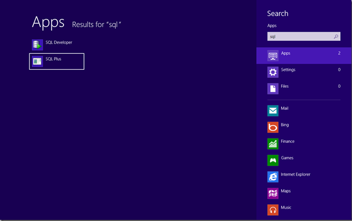Click the "Finance" label
This screenshot has width=352, height=221.
pyautogui.click(x=287, y=141)
